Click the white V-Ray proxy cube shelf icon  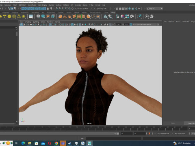[38, 17]
